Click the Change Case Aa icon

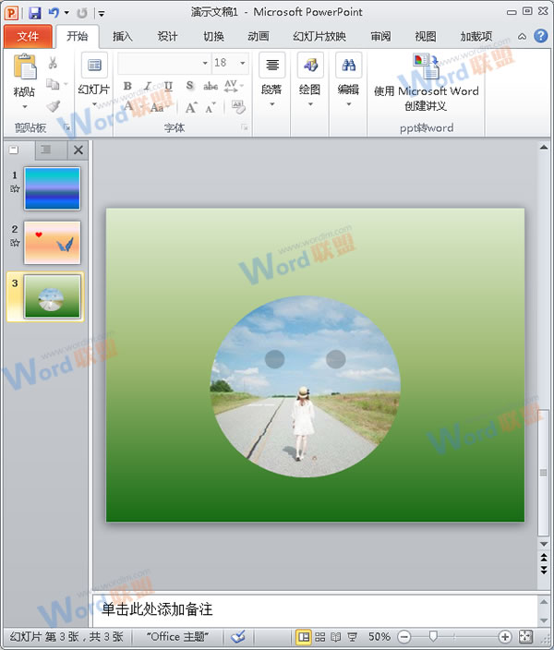pyautogui.click(x=157, y=107)
